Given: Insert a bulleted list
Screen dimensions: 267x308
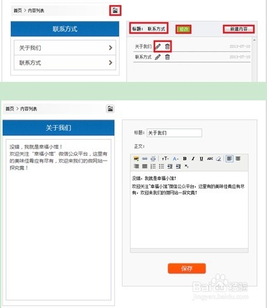Looking at the screenshot, I should coord(161,166).
